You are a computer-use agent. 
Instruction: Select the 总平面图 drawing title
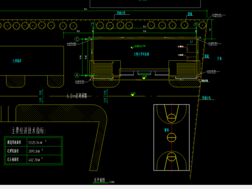tap(99, 180)
